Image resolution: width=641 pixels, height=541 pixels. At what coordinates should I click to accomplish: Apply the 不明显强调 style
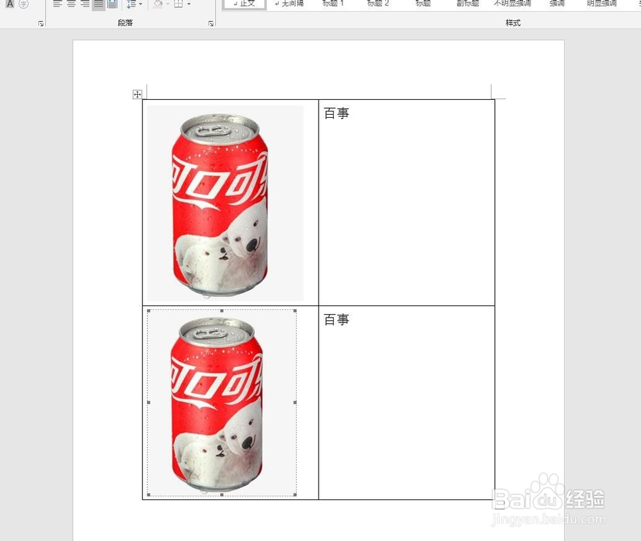click(512, 4)
